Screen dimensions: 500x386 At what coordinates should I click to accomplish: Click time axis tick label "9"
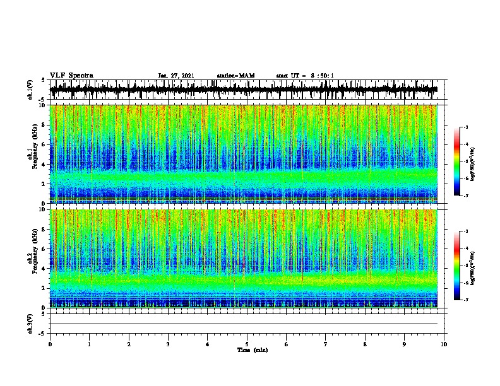tap(404, 344)
